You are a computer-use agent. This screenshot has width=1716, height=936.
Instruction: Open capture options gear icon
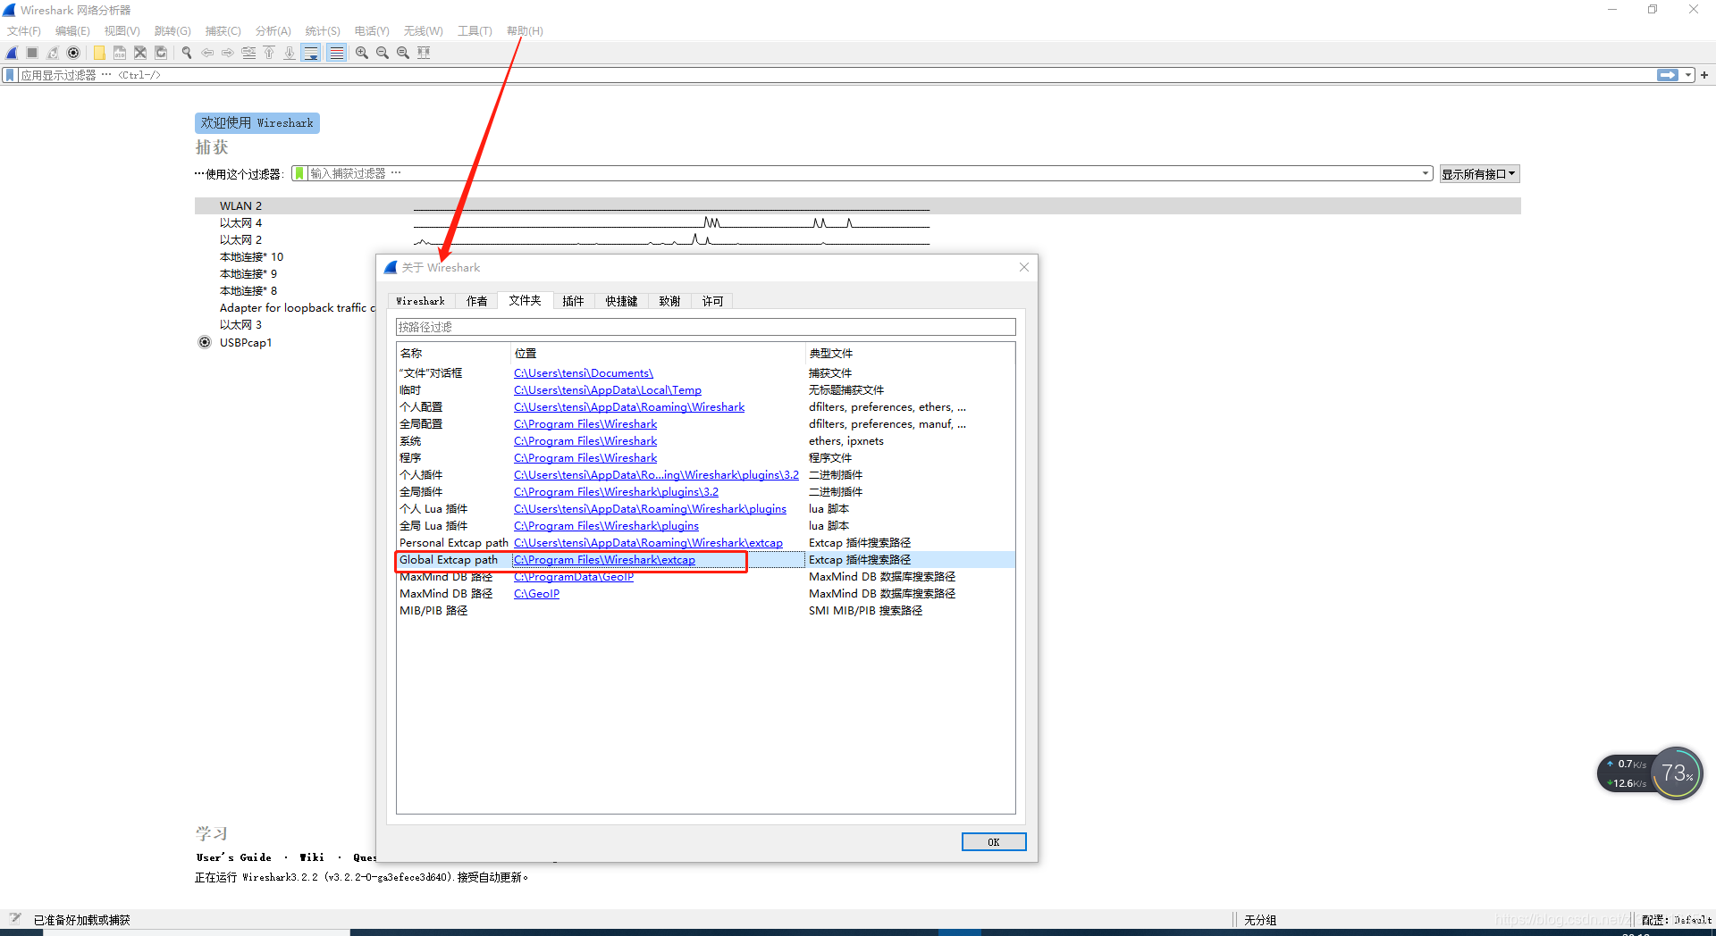pos(73,53)
